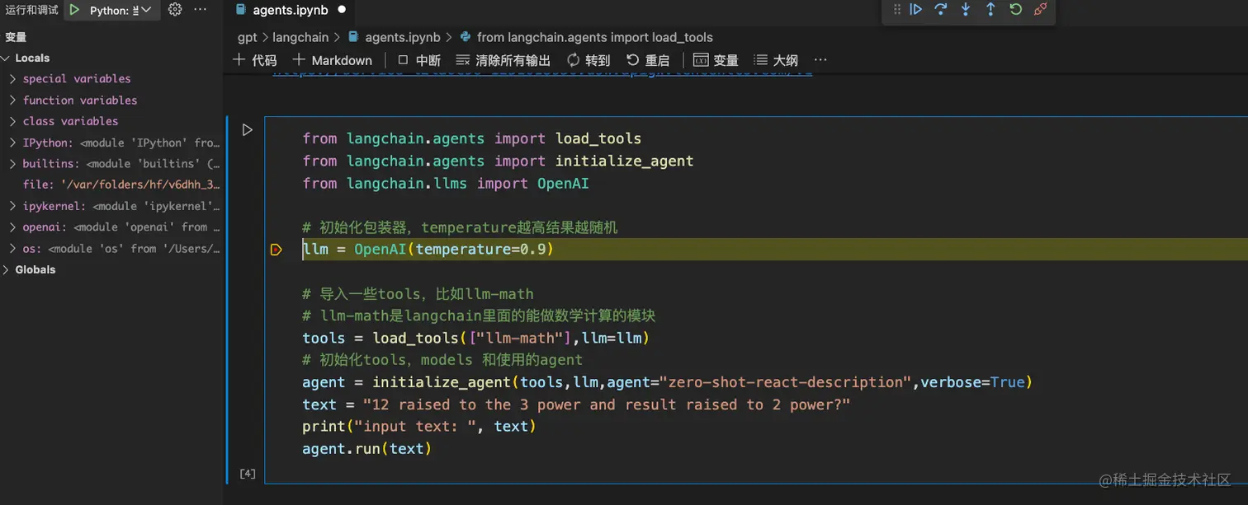Open the debug panel more-actions ellipsis
This screenshot has width=1248, height=505.
click(x=200, y=10)
